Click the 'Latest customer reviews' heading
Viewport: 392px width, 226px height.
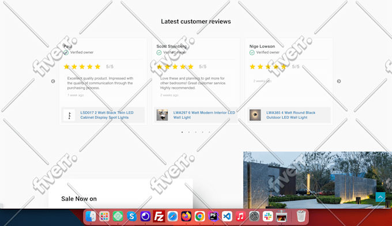pos(196,21)
